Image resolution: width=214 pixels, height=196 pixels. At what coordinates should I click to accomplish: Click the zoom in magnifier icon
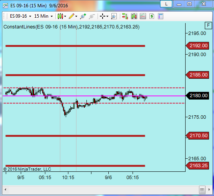click(83, 16)
